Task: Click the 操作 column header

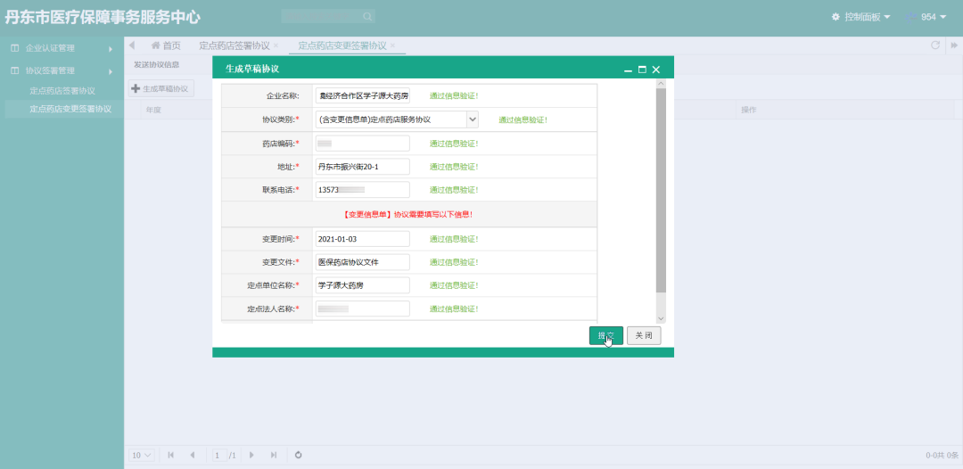Action: pos(748,110)
